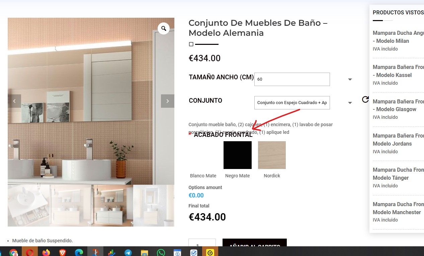Advance to the next product image

[x=168, y=101]
